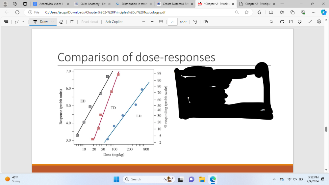The width and height of the screenshot is (329, 185).
Task: Click the zoom out minus icon
Action: click(143, 22)
